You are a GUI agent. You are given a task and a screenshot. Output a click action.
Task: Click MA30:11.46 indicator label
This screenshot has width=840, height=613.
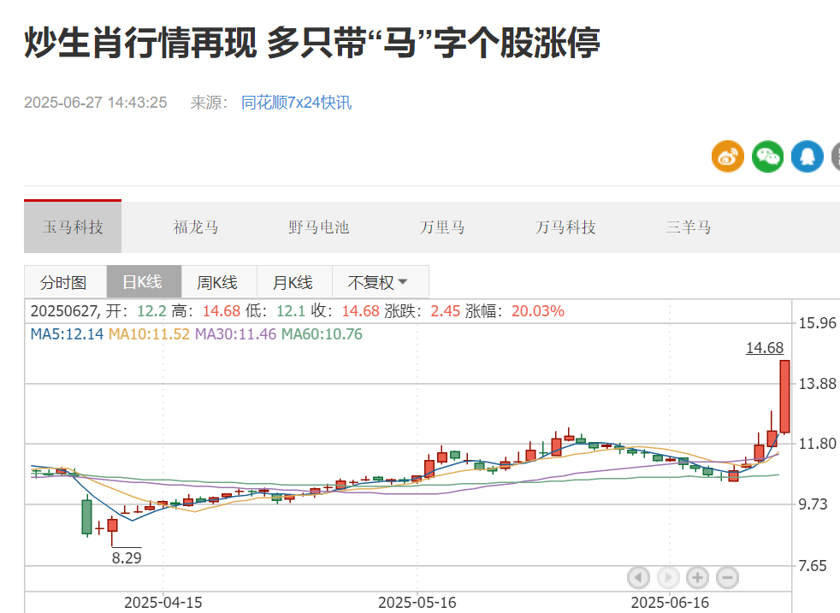tap(236, 334)
